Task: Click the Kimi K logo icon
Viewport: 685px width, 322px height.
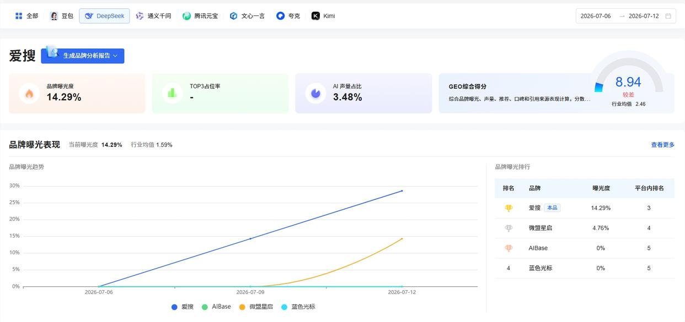Action: [315, 16]
